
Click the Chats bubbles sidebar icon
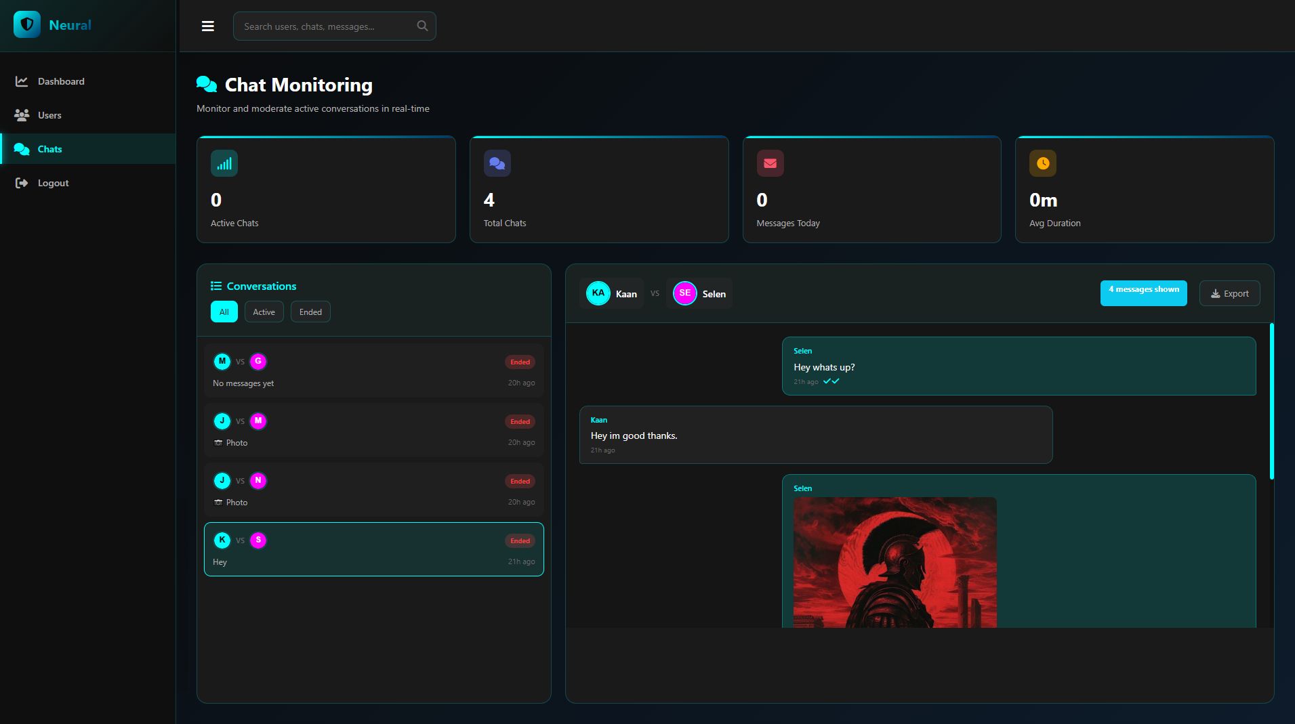coord(22,149)
